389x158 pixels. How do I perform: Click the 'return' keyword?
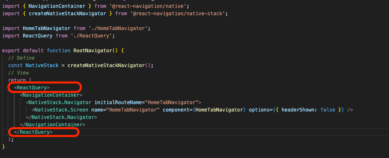17,80
